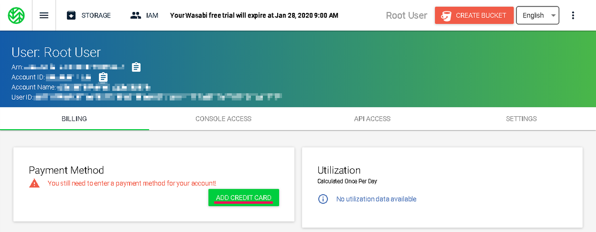Open the three-dot more options menu
596x232 pixels.
click(x=573, y=15)
